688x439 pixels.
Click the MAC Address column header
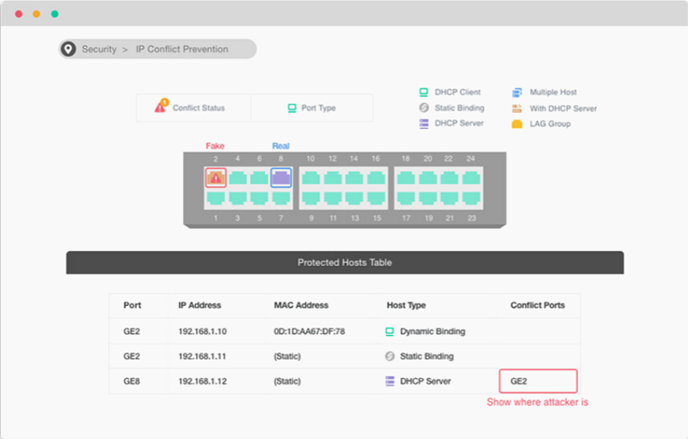pyautogui.click(x=301, y=305)
